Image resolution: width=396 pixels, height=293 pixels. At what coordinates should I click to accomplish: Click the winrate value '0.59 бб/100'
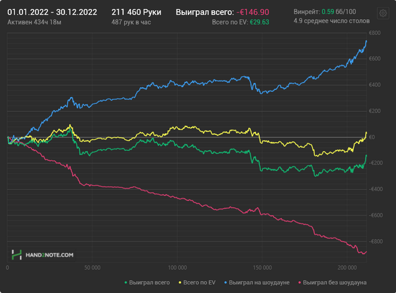pyautogui.click(x=339, y=12)
